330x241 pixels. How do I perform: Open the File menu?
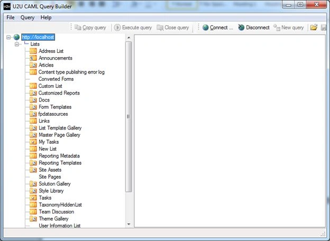[11, 17]
